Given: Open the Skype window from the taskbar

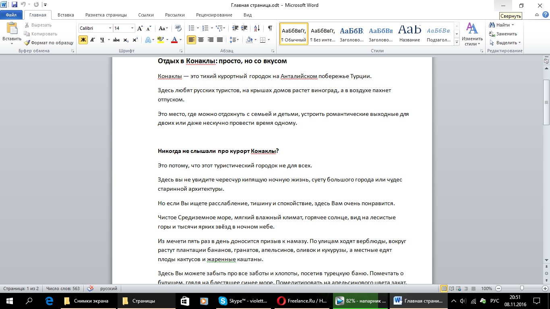Looking at the screenshot, I should pos(243,301).
